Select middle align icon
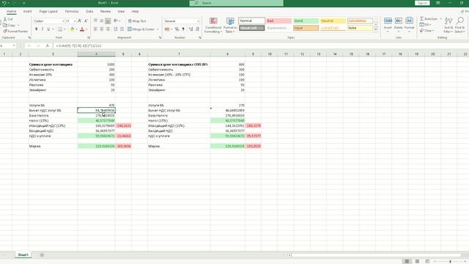 102,21
